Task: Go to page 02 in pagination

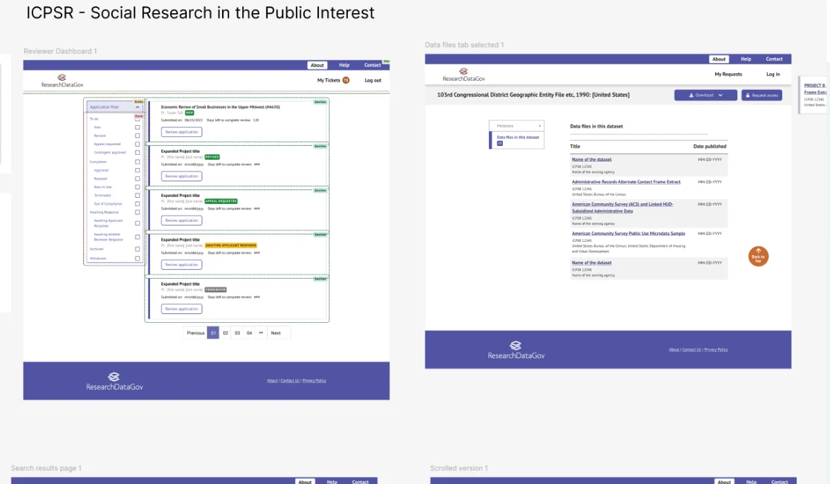Action: click(225, 333)
